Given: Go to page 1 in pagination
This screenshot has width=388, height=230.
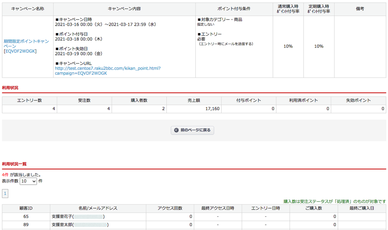Looking at the screenshot, I should tap(5, 194).
